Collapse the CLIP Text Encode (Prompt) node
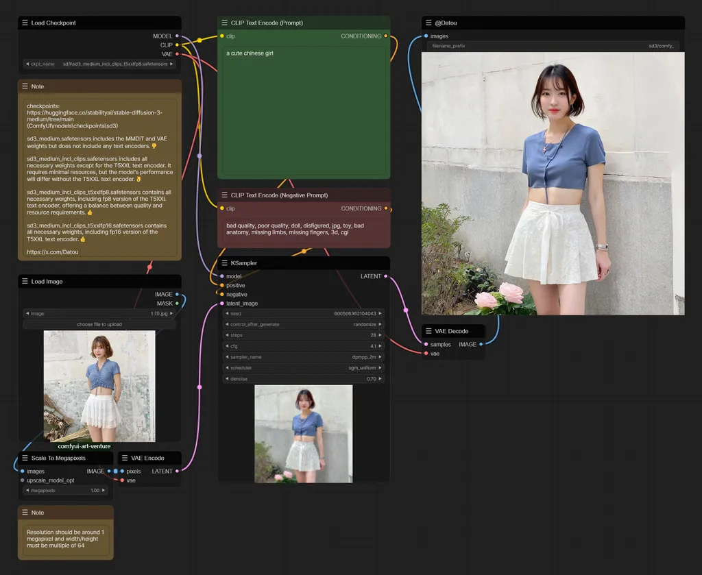 point(224,22)
